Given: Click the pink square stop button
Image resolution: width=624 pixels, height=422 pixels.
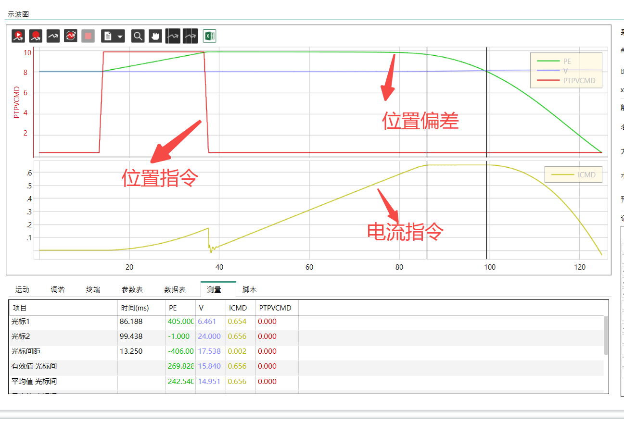Looking at the screenshot, I should point(88,36).
